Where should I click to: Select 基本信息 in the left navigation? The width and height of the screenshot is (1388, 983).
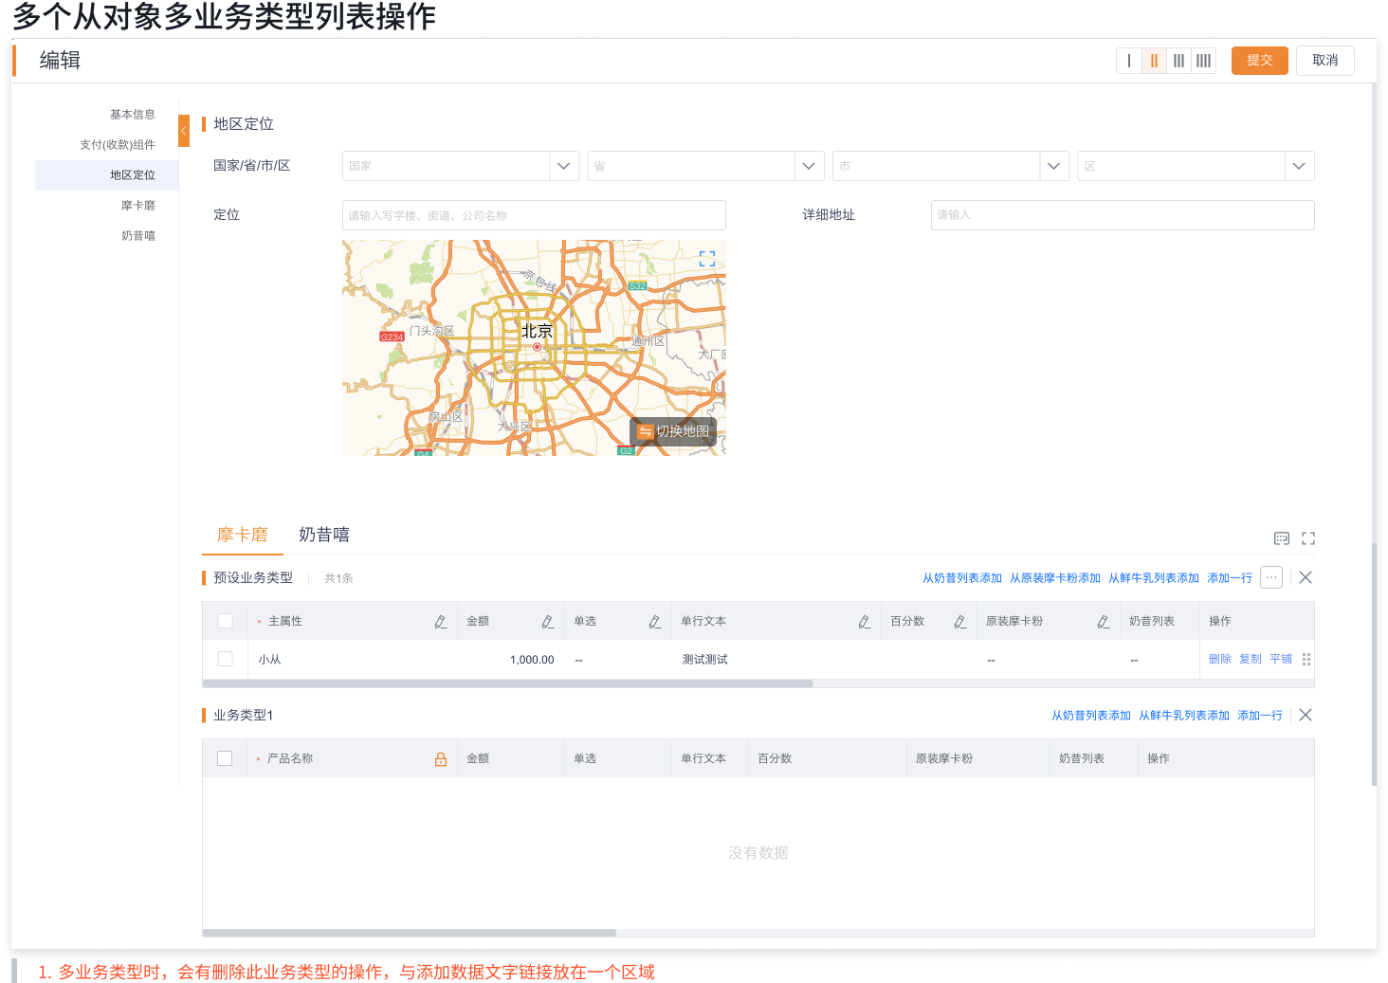click(134, 114)
